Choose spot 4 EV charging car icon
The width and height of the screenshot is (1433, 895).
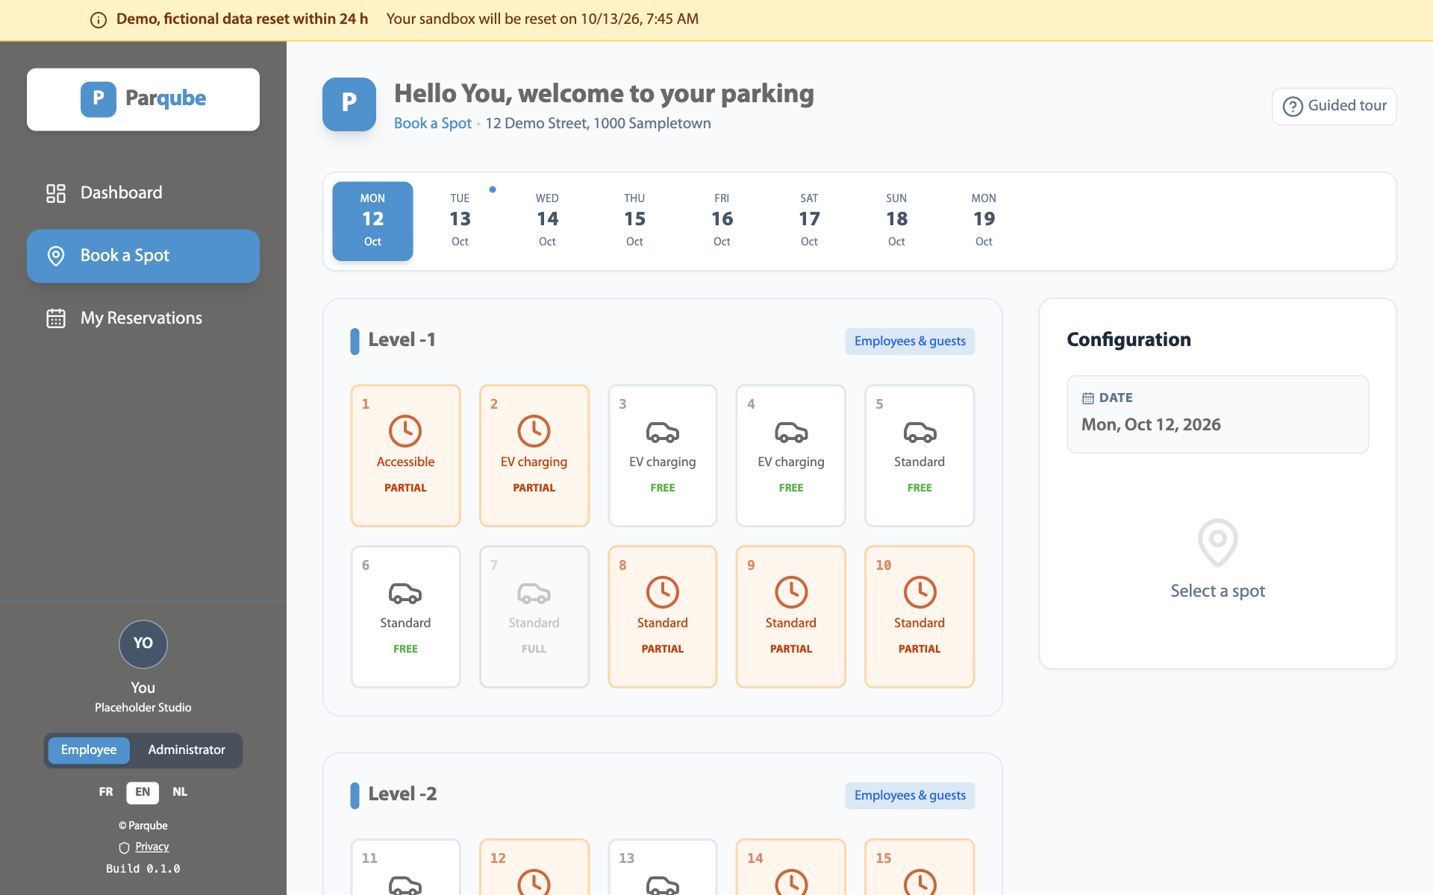(791, 432)
